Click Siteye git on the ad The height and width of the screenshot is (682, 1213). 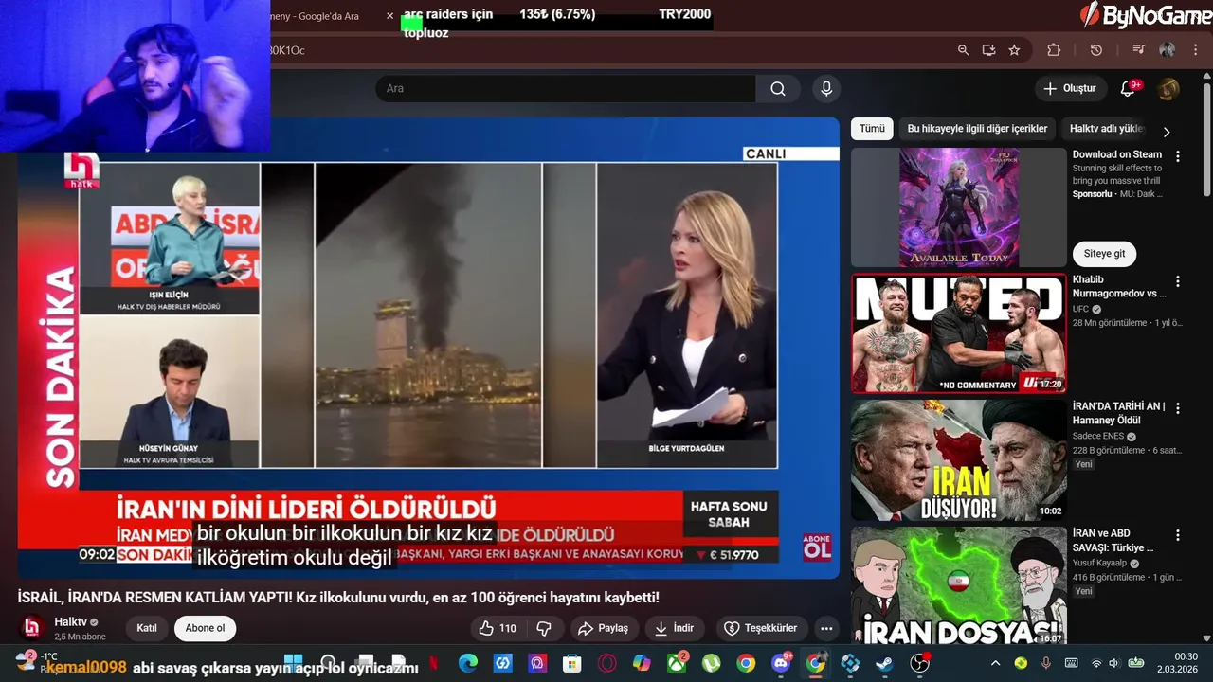point(1105,254)
